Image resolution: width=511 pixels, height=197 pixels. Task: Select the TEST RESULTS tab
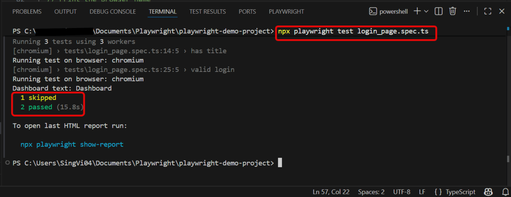click(x=207, y=11)
